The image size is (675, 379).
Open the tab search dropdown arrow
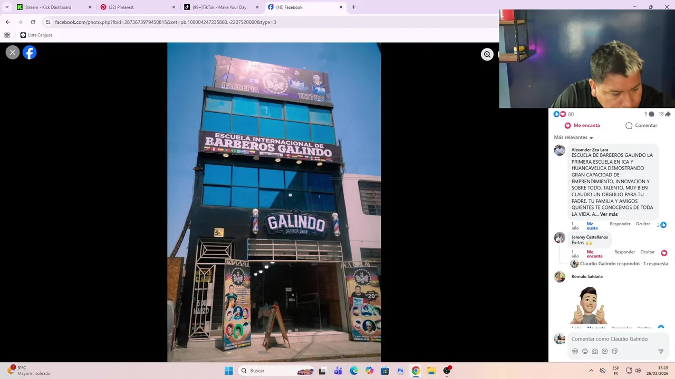(7, 7)
